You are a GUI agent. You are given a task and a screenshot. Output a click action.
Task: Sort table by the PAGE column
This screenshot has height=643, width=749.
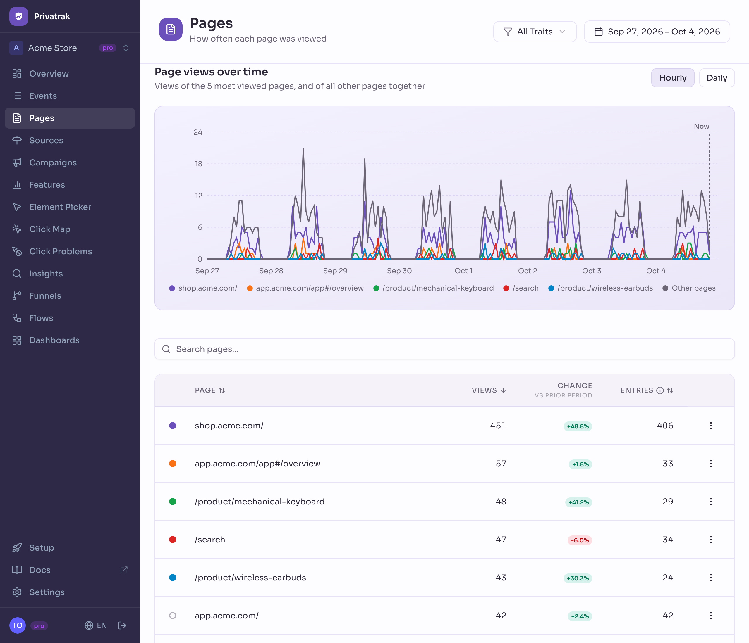click(210, 390)
